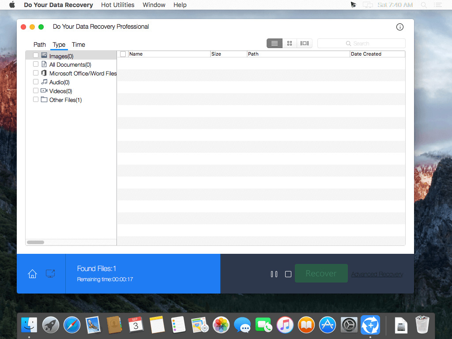Open Launchpad from the dock
This screenshot has width=452, height=339.
[50, 325]
